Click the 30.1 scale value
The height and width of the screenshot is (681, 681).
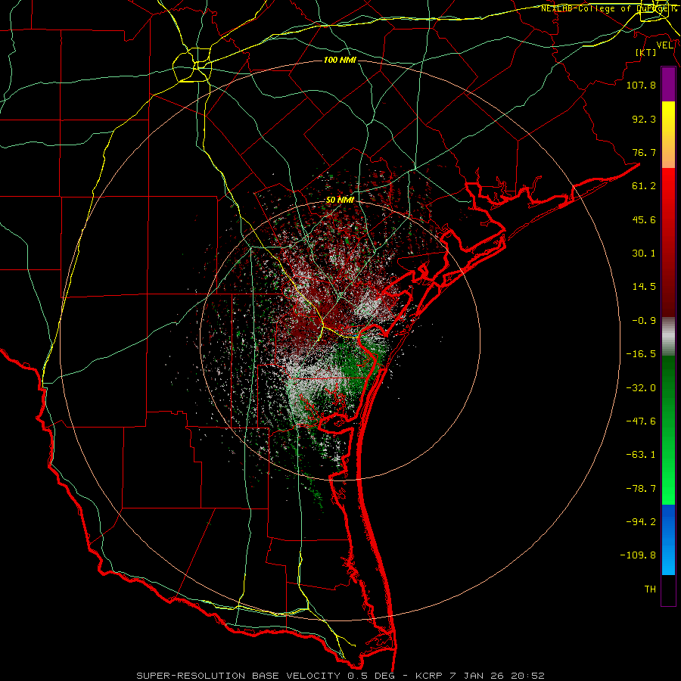pos(644,253)
